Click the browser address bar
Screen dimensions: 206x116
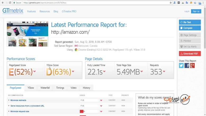[x=92, y=3]
